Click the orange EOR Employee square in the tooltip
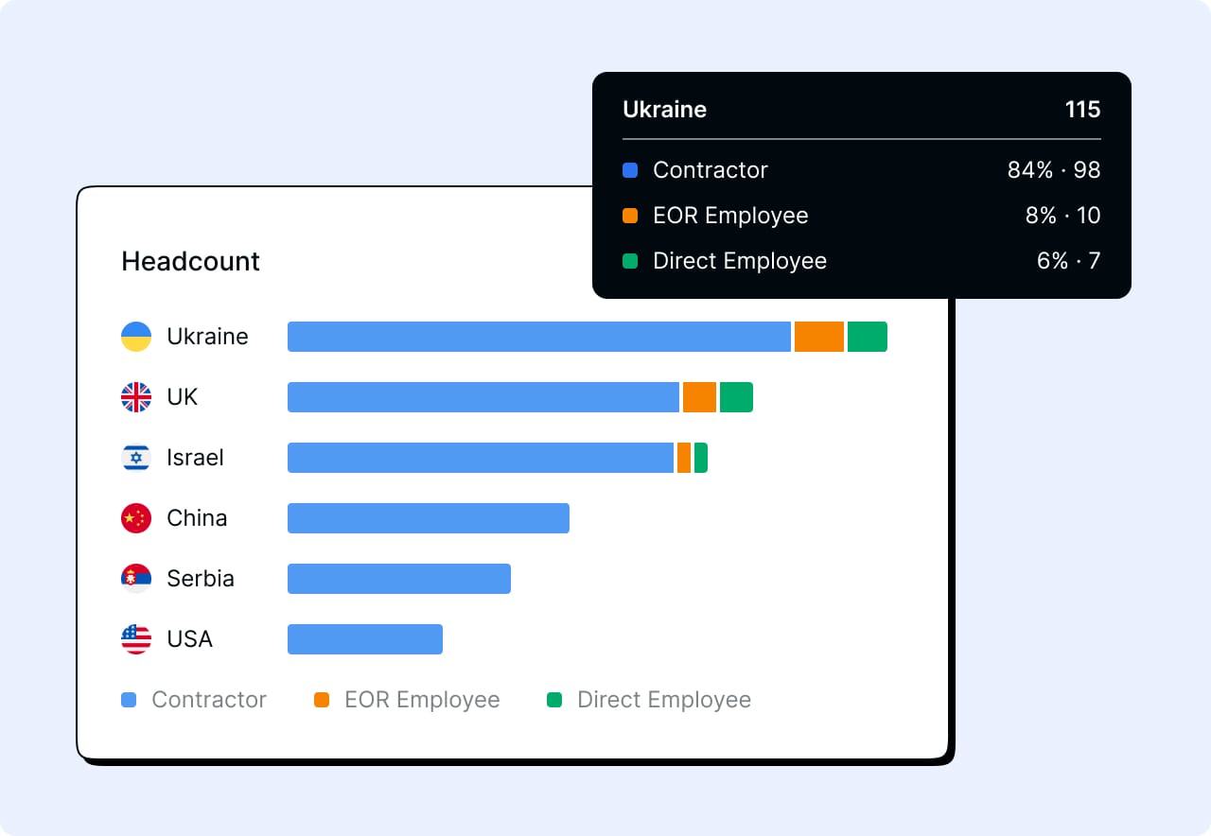Screen dimensions: 1211x836 632,216
